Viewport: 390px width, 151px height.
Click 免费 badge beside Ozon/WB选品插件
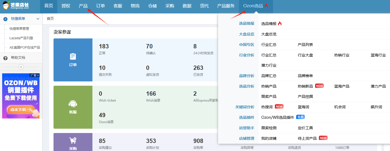click(x=301, y=117)
